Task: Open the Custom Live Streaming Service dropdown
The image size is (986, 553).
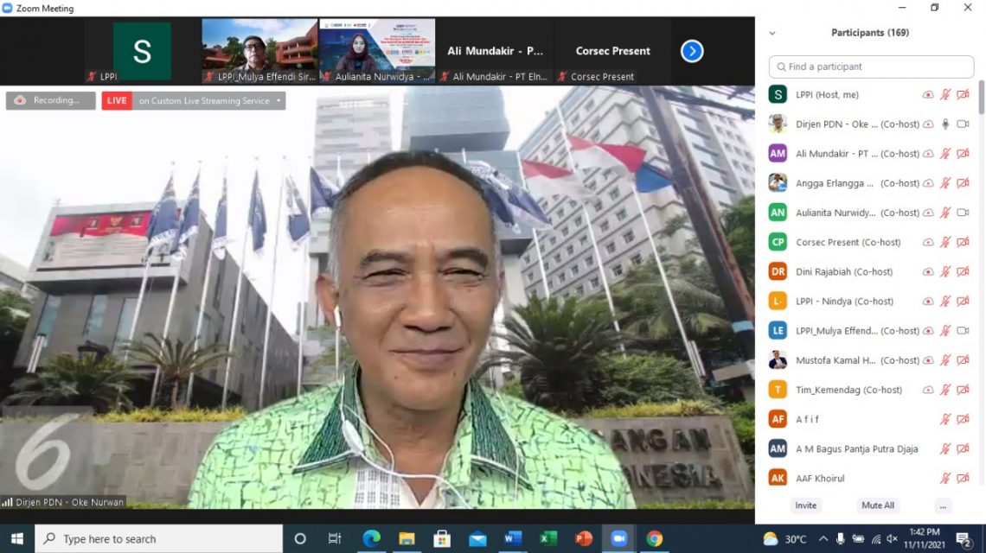Action: pyautogui.click(x=279, y=100)
